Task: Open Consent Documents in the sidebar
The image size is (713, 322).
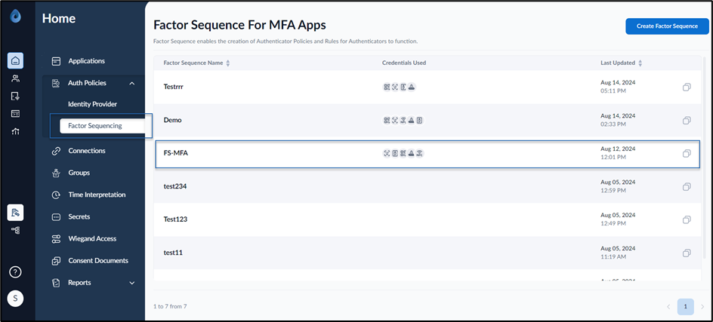Action: coord(98,261)
